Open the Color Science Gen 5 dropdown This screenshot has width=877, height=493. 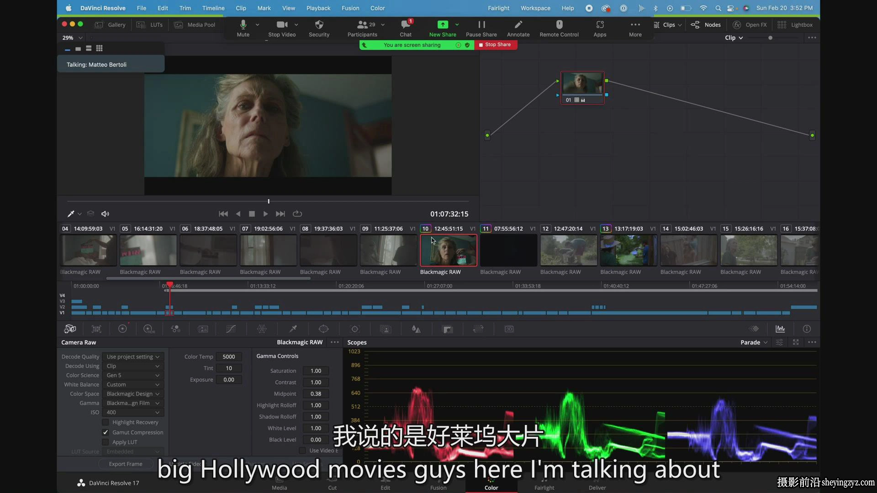(133, 375)
